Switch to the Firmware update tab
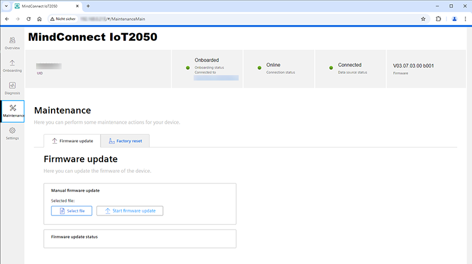Screen dimensions: 472x264 [72, 141]
